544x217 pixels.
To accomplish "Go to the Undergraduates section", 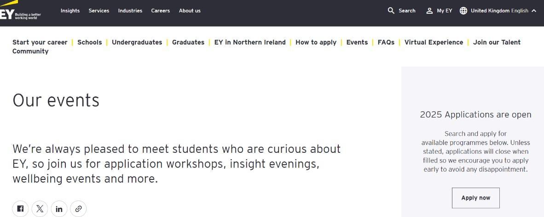I will pos(137,42).
